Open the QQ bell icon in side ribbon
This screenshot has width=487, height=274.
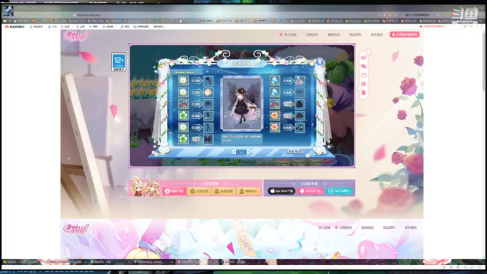point(363,93)
